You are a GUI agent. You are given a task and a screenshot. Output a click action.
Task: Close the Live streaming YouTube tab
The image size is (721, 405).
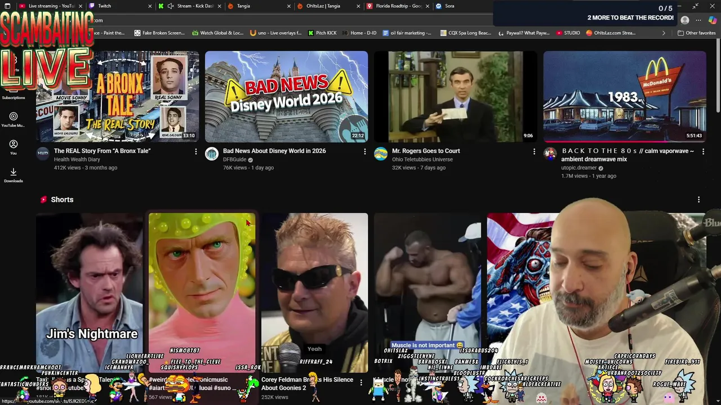click(81, 6)
